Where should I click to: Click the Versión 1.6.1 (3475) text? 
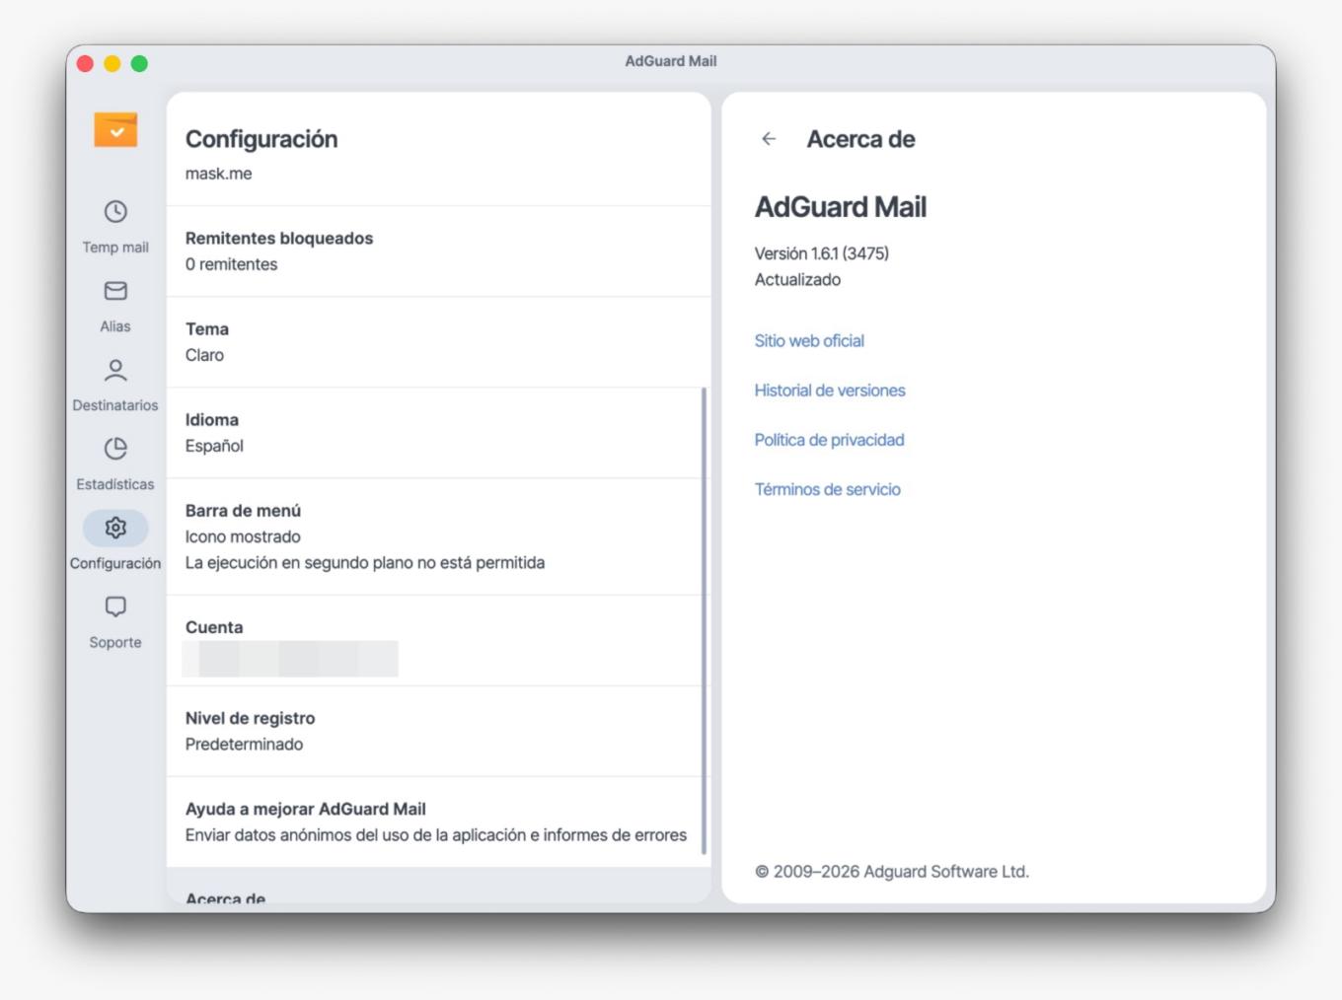point(822,253)
